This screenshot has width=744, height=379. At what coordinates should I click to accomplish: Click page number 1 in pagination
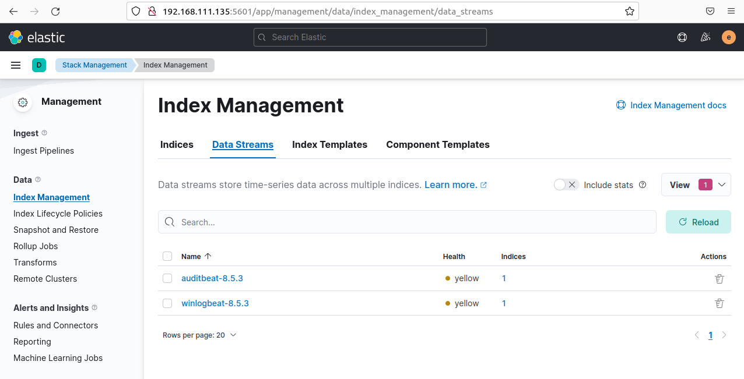[x=710, y=335]
